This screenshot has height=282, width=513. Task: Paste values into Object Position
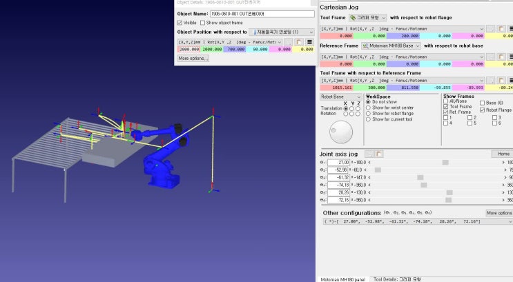tap(299, 42)
